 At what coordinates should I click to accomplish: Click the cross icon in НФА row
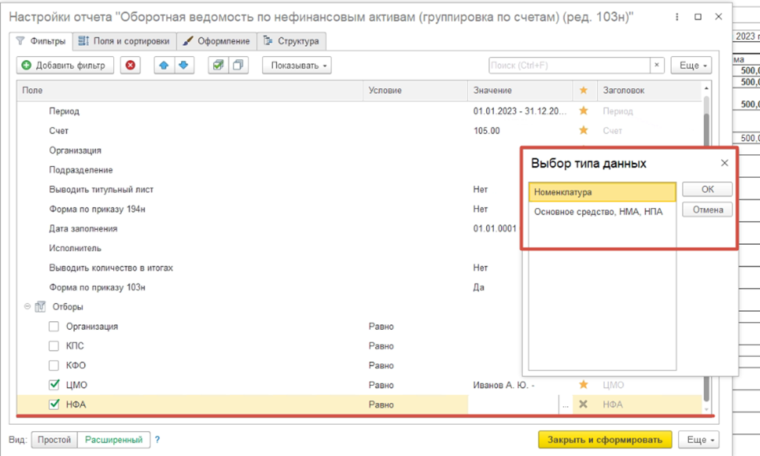(584, 405)
